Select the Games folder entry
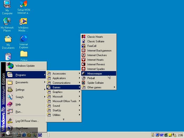The image size is (184, 138). pos(64,87)
